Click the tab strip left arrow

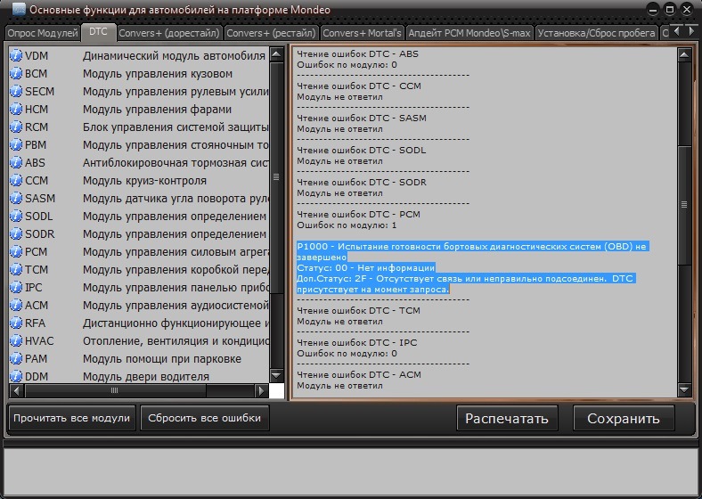[x=676, y=31]
